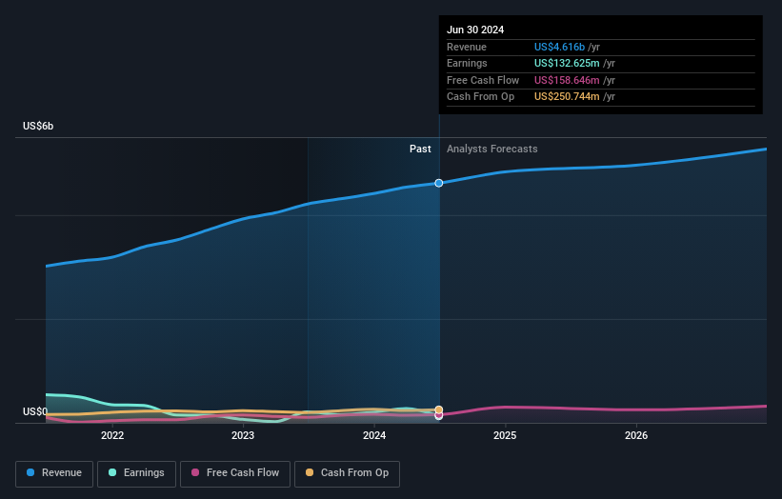Click the blue Revenue data point marker
The height and width of the screenshot is (499, 782).
coord(439,183)
